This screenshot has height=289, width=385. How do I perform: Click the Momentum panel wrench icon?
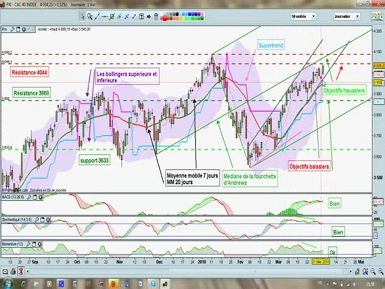point(28,244)
